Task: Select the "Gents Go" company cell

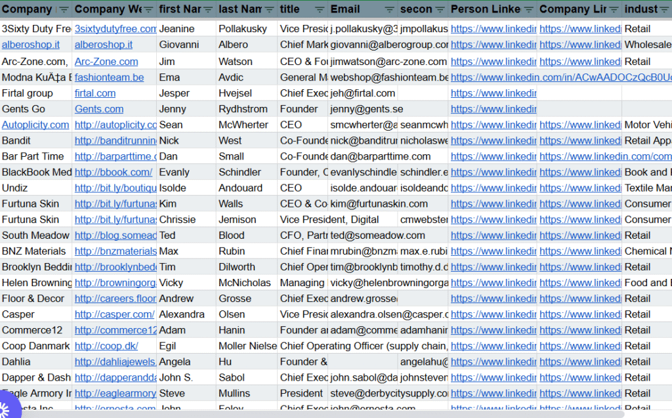Action: pyautogui.click(x=36, y=110)
